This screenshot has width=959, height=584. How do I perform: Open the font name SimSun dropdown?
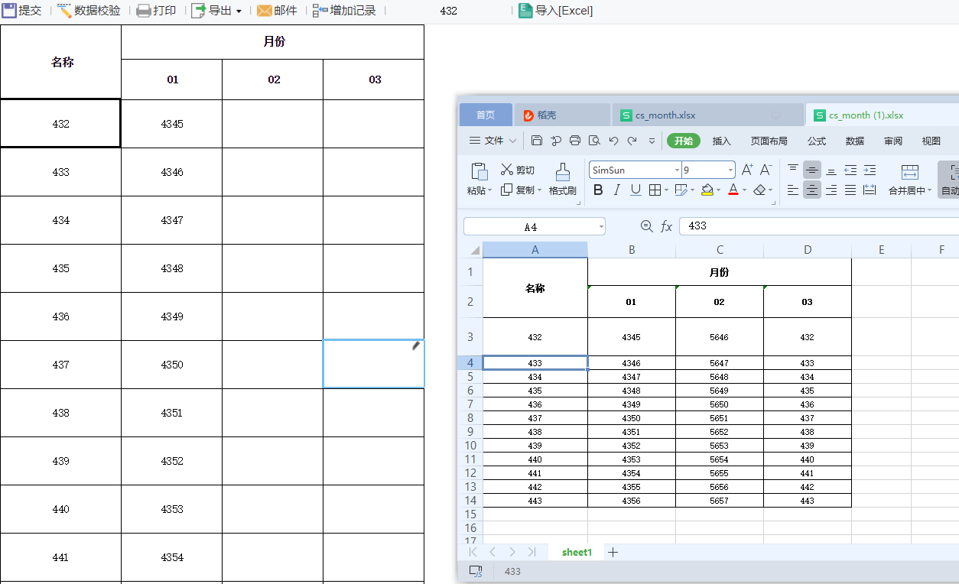pyautogui.click(x=677, y=170)
